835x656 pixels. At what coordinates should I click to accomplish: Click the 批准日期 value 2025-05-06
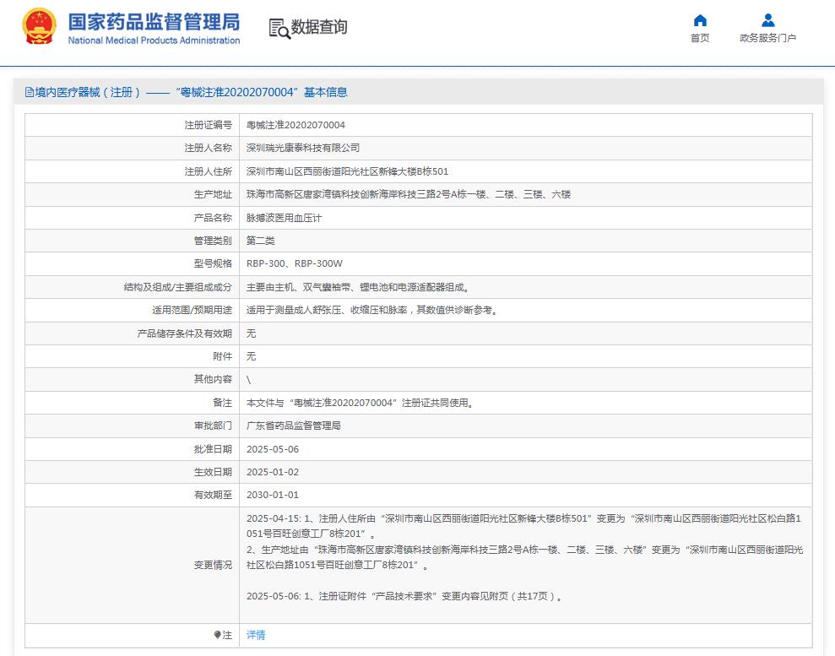pos(271,448)
